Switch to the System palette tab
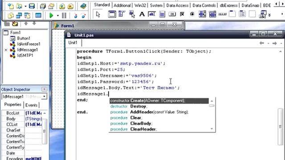285x160 pixels. (x=156, y=5)
